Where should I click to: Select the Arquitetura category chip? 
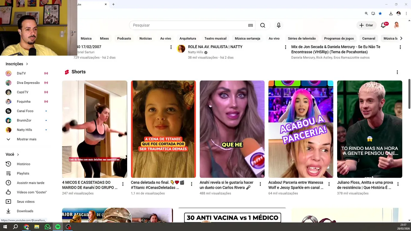pyautogui.click(x=188, y=38)
